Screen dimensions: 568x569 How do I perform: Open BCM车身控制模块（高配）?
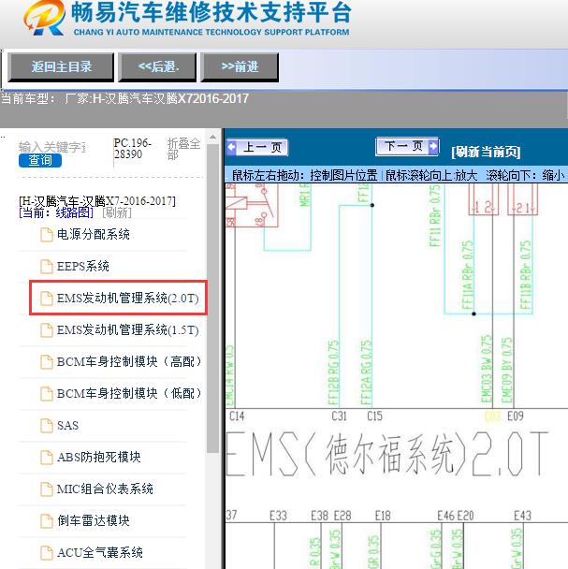pos(128,362)
